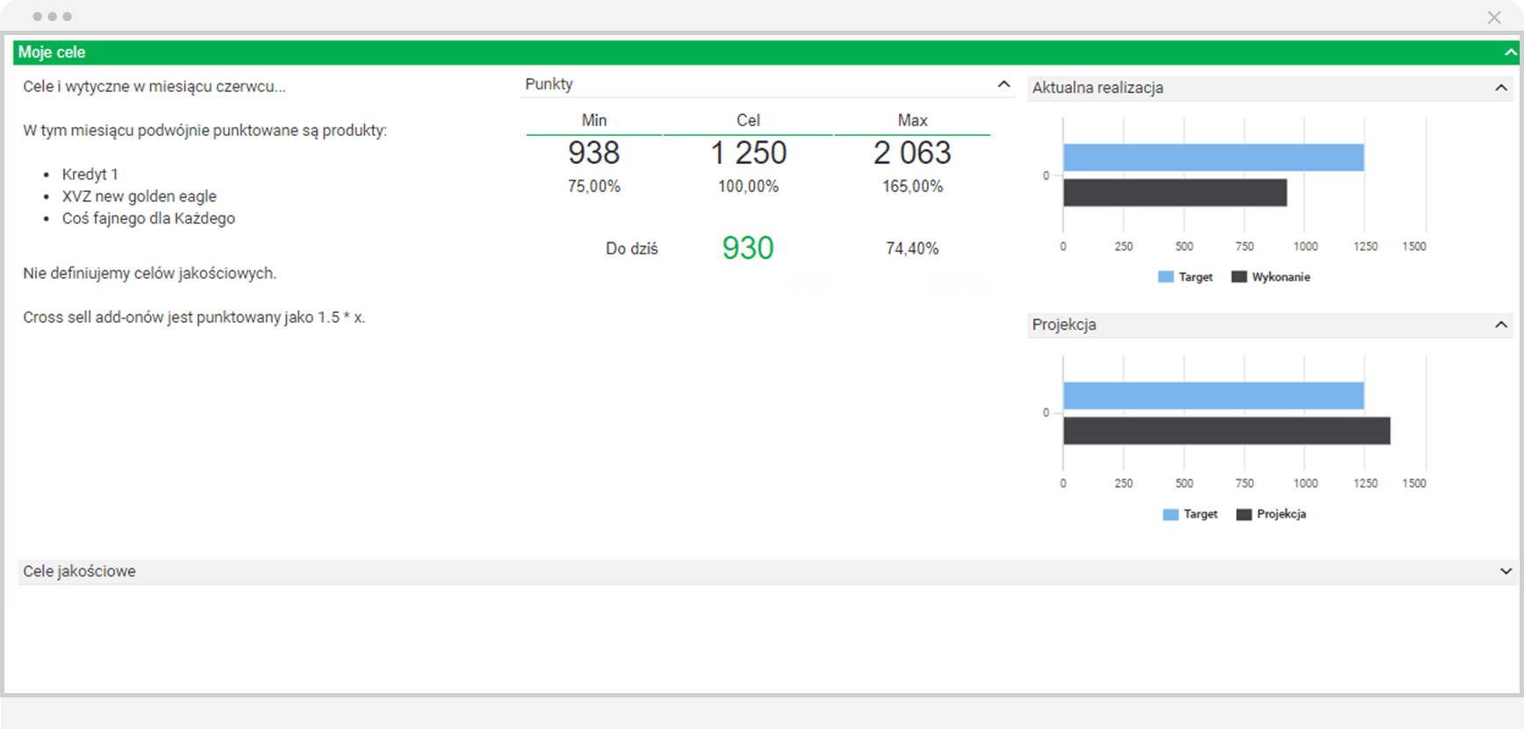Toggle the Projekcja series legend square

1243,515
